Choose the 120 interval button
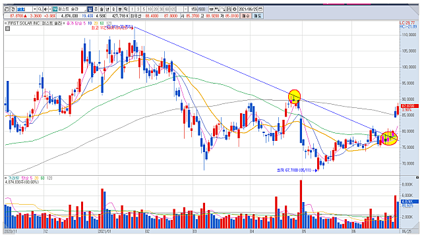422x237 pixels. point(173,9)
